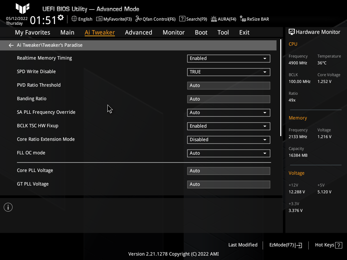Open Search(F9)
This screenshot has height=260, width=347.
(x=193, y=19)
